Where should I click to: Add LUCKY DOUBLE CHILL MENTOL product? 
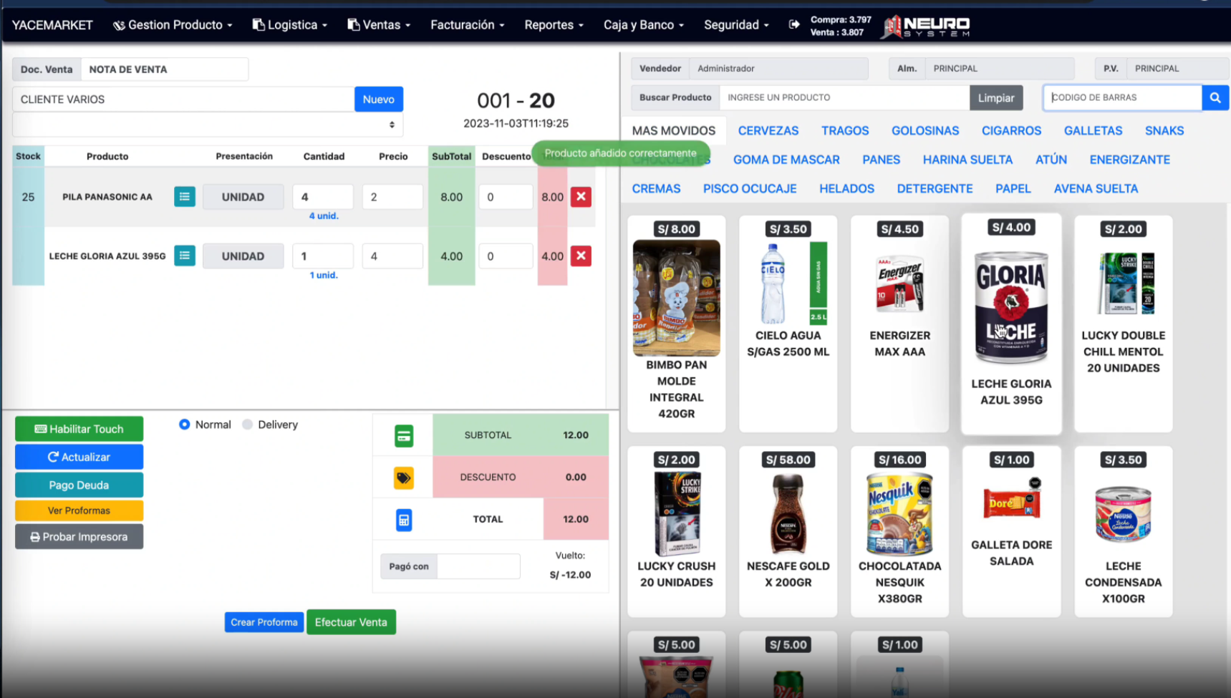tap(1123, 324)
